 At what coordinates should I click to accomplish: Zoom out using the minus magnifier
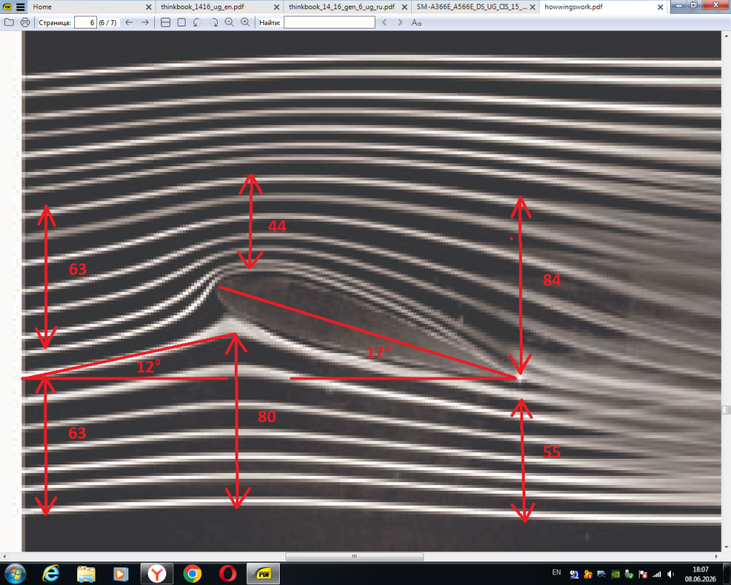click(229, 22)
